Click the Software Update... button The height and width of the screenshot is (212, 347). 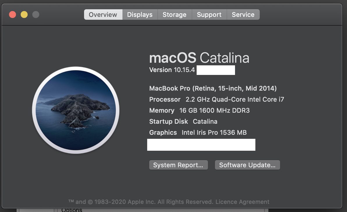(248, 165)
